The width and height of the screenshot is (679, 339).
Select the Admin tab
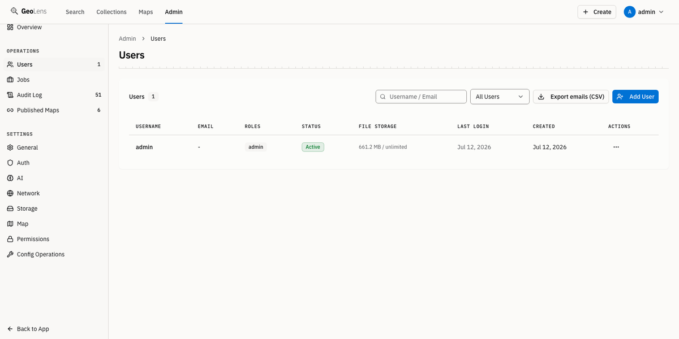tap(174, 12)
